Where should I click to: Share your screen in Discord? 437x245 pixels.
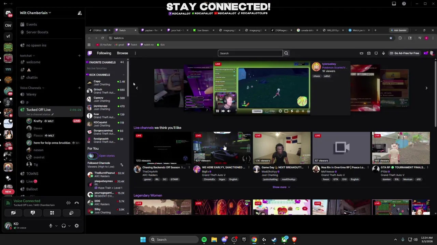(x=33, y=213)
